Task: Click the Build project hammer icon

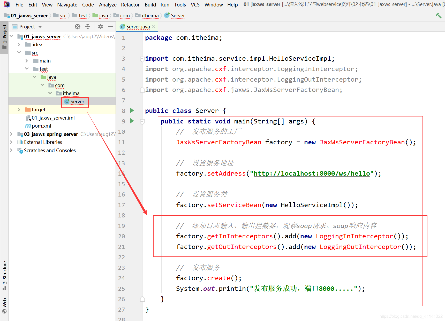Action: click(439, 15)
